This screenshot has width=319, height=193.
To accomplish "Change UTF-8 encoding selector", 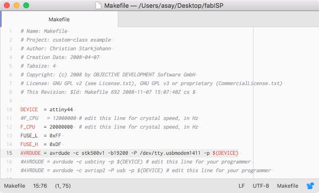I will pos(261,186).
